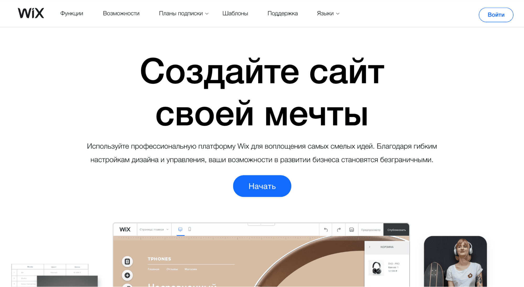This screenshot has width=524, height=287.
Task: Collapse the Корзина panel with the chevron
Action: pos(370,247)
